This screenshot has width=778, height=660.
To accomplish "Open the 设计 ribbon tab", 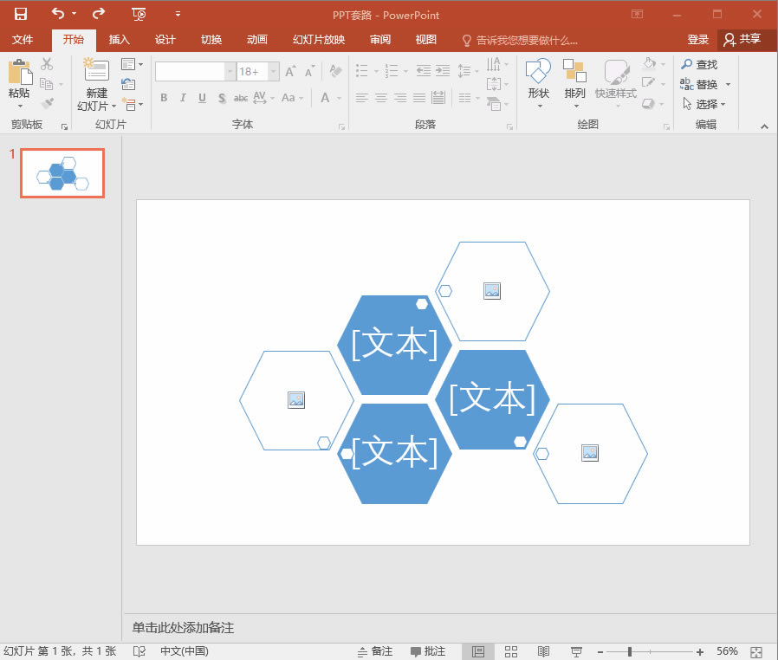I will click(165, 39).
